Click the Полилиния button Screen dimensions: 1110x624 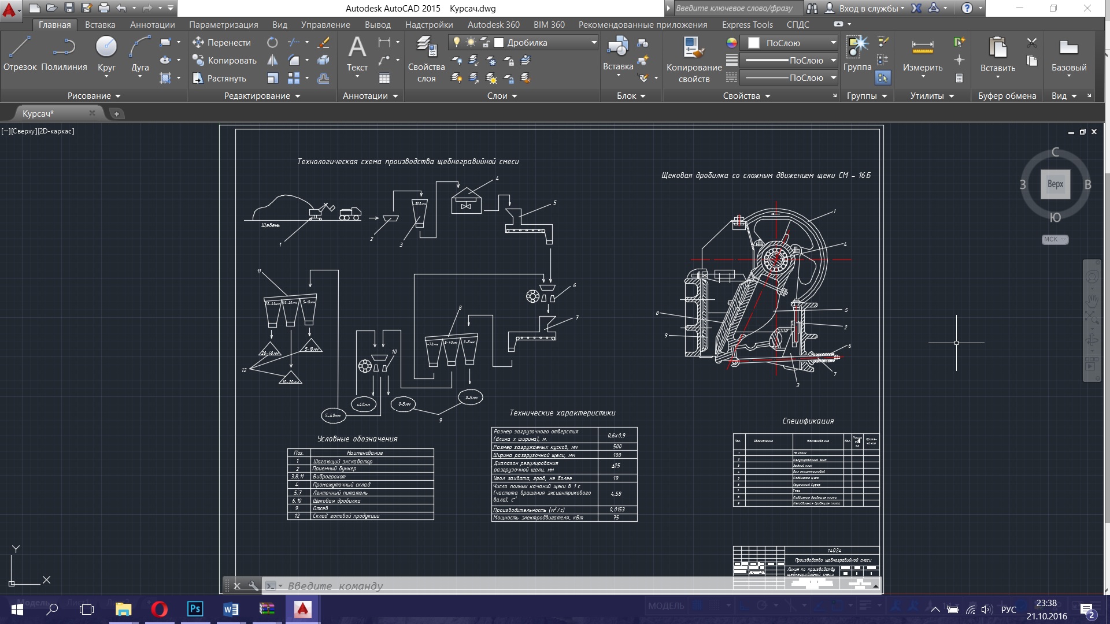[64, 54]
